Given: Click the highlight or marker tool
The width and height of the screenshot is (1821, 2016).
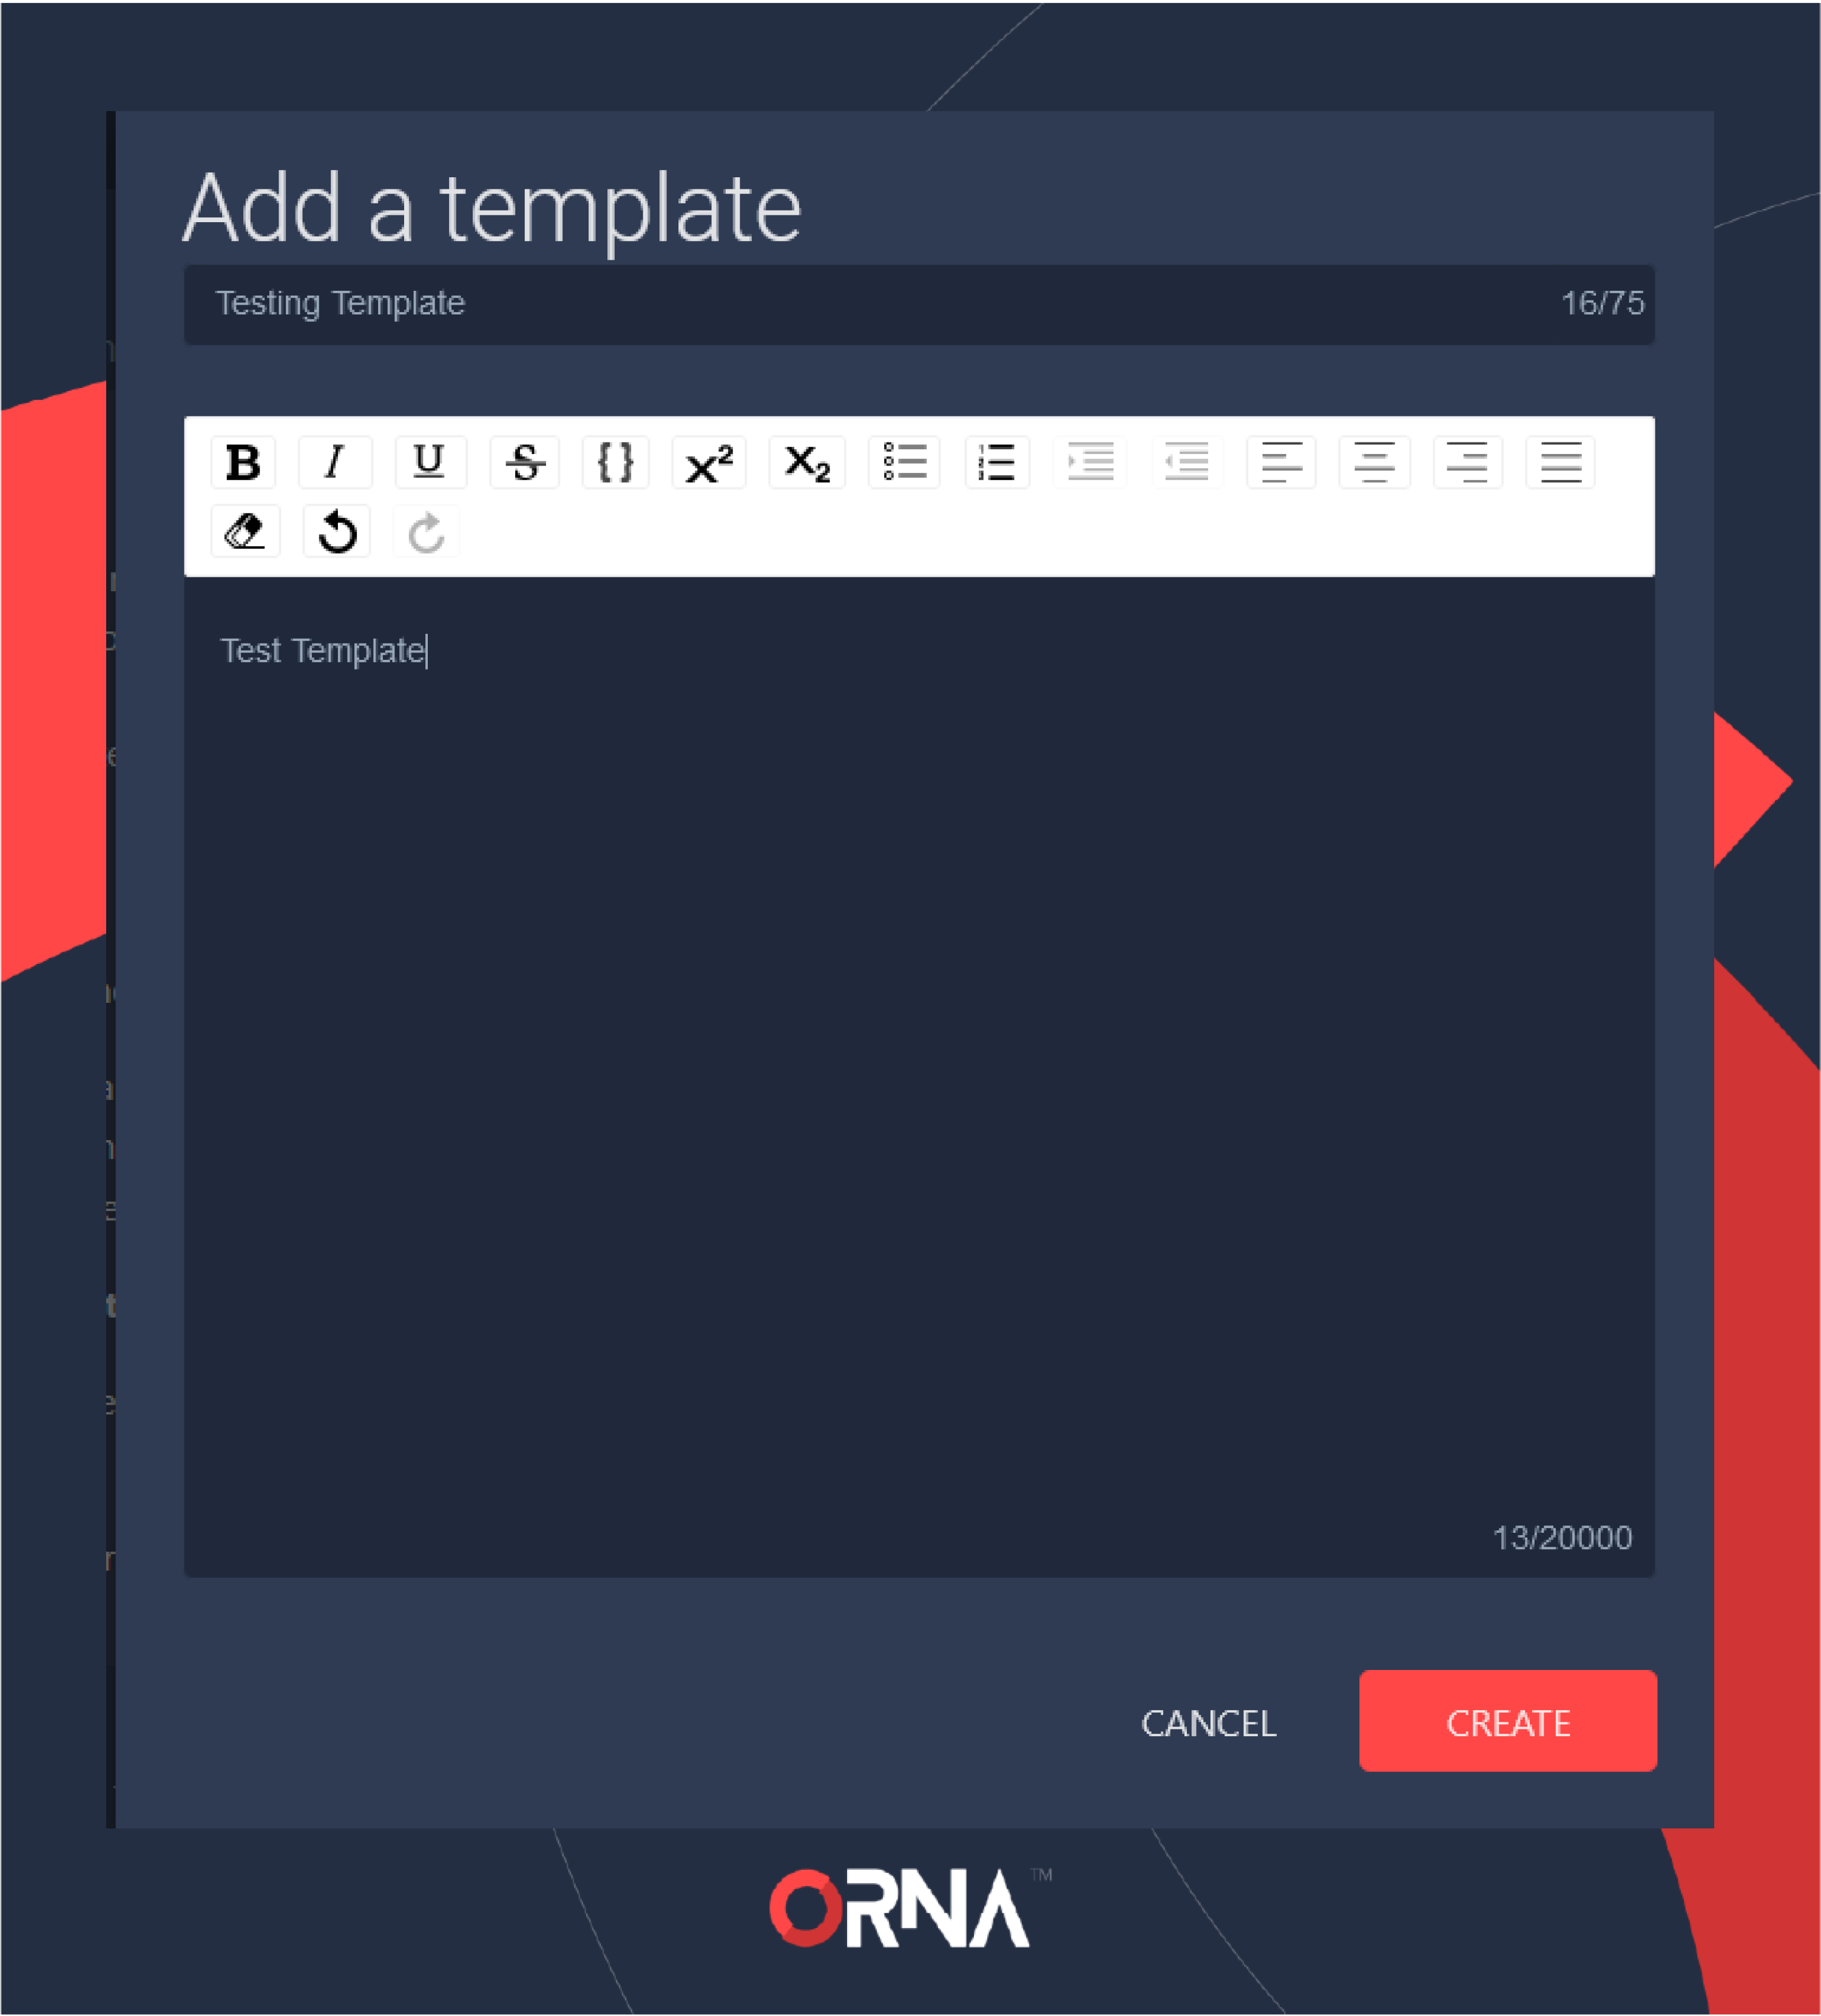Looking at the screenshot, I should click(x=246, y=532).
